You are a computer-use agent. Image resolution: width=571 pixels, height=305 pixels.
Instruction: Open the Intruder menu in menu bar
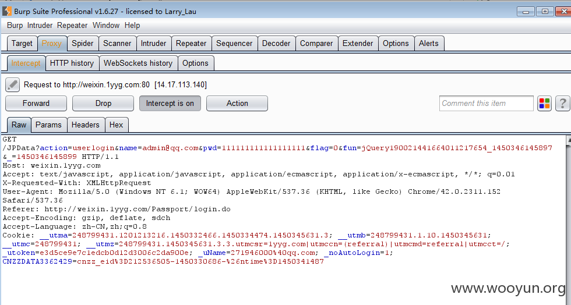point(40,26)
